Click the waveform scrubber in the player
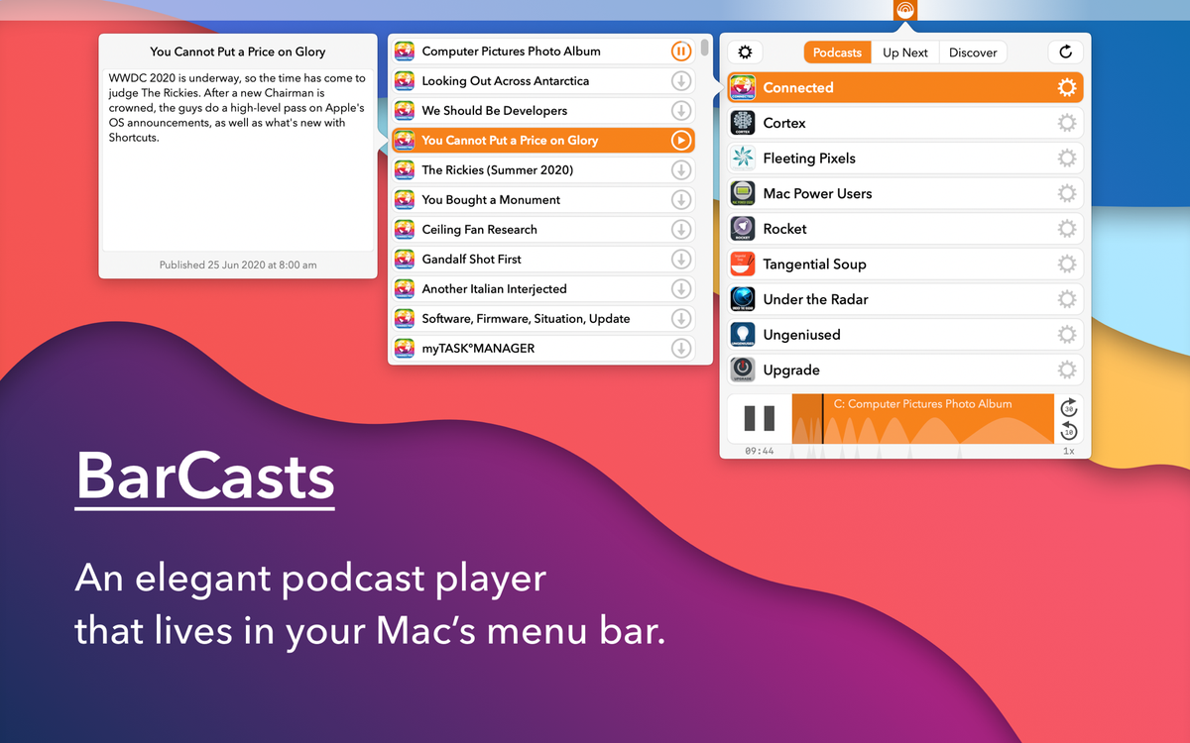 922,418
